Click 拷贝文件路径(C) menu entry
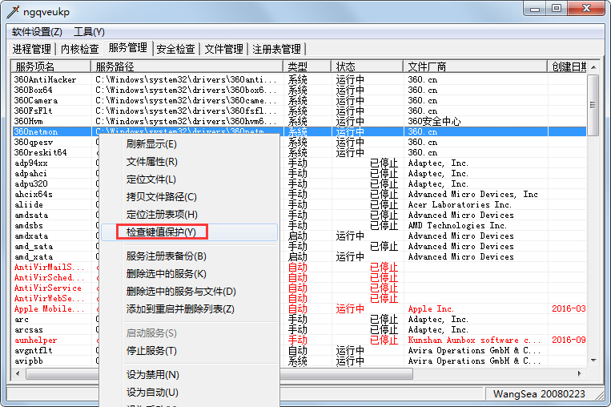Viewport: 611px width, 407px height. (x=161, y=197)
